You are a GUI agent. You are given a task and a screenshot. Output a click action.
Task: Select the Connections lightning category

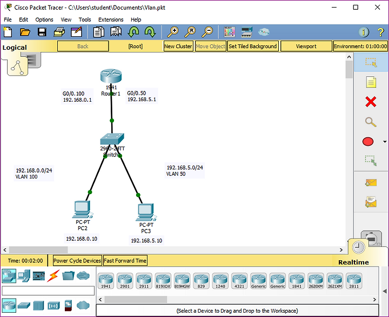pyautogui.click(x=53, y=276)
